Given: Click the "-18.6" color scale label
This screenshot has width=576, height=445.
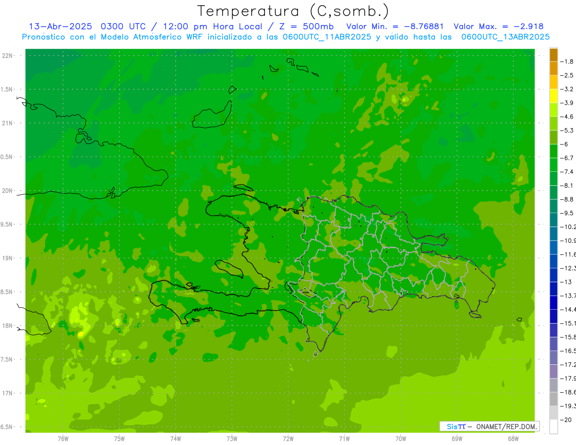Looking at the screenshot, I should 569,392.
